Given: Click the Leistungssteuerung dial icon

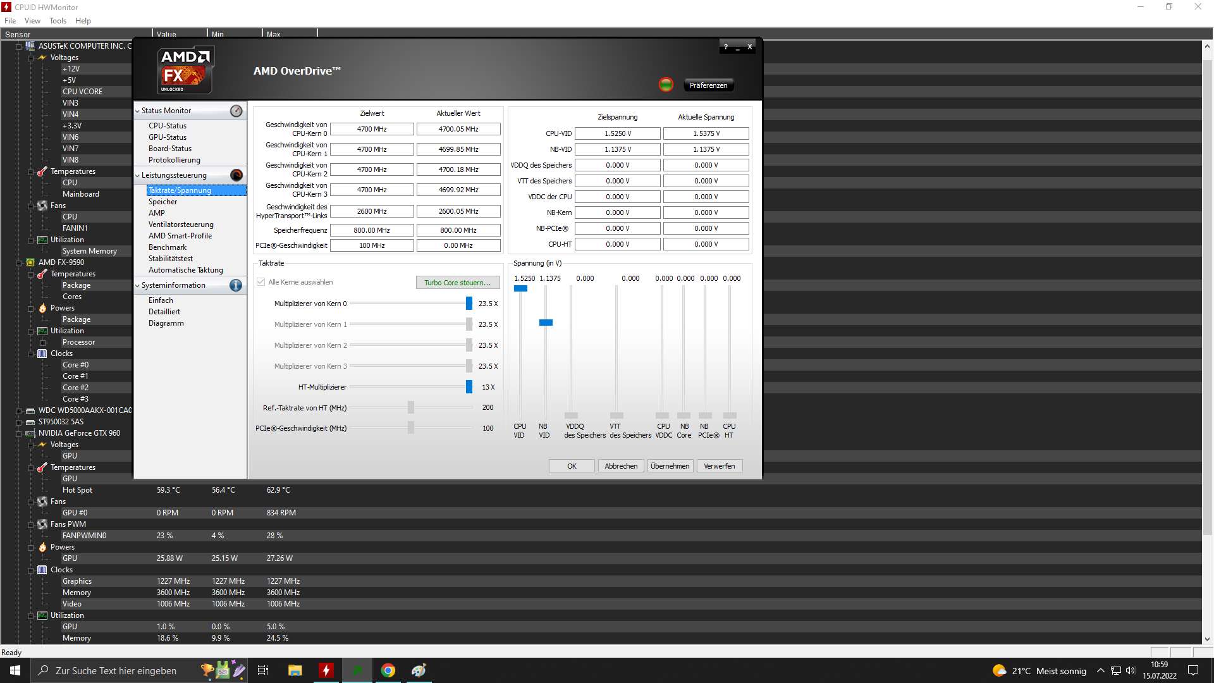Looking at the screenshot, I should coord(236,175).
